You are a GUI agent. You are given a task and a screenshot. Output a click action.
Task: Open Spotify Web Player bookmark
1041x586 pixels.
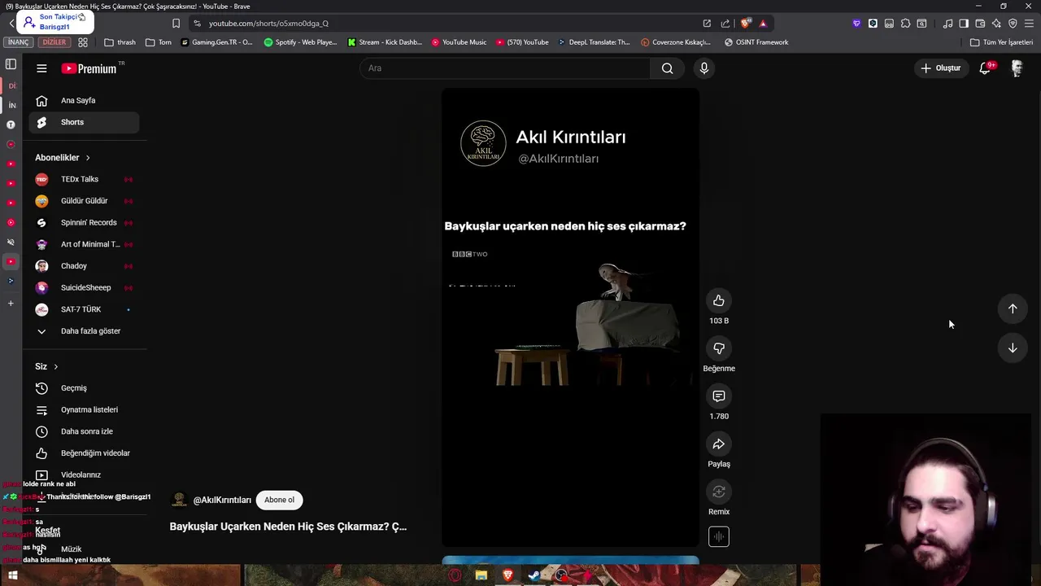click(x=300, y=42)
